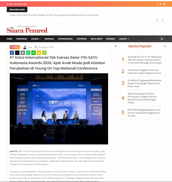This screenshot has width=172, height=182.
Task: Share the article via WhatsApp
Action: [x=28, y=53]
